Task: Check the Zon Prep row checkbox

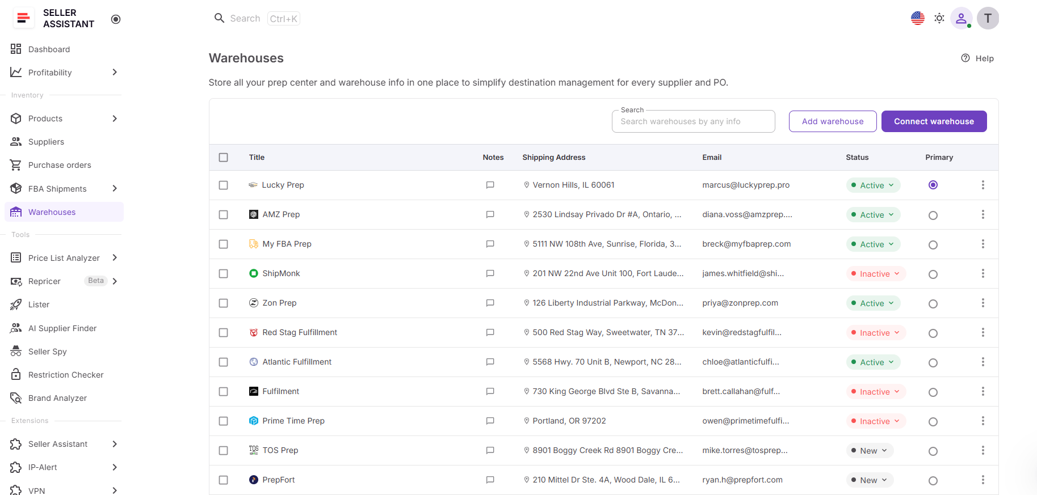Action: pyautogui.click(x=224, y=303)
